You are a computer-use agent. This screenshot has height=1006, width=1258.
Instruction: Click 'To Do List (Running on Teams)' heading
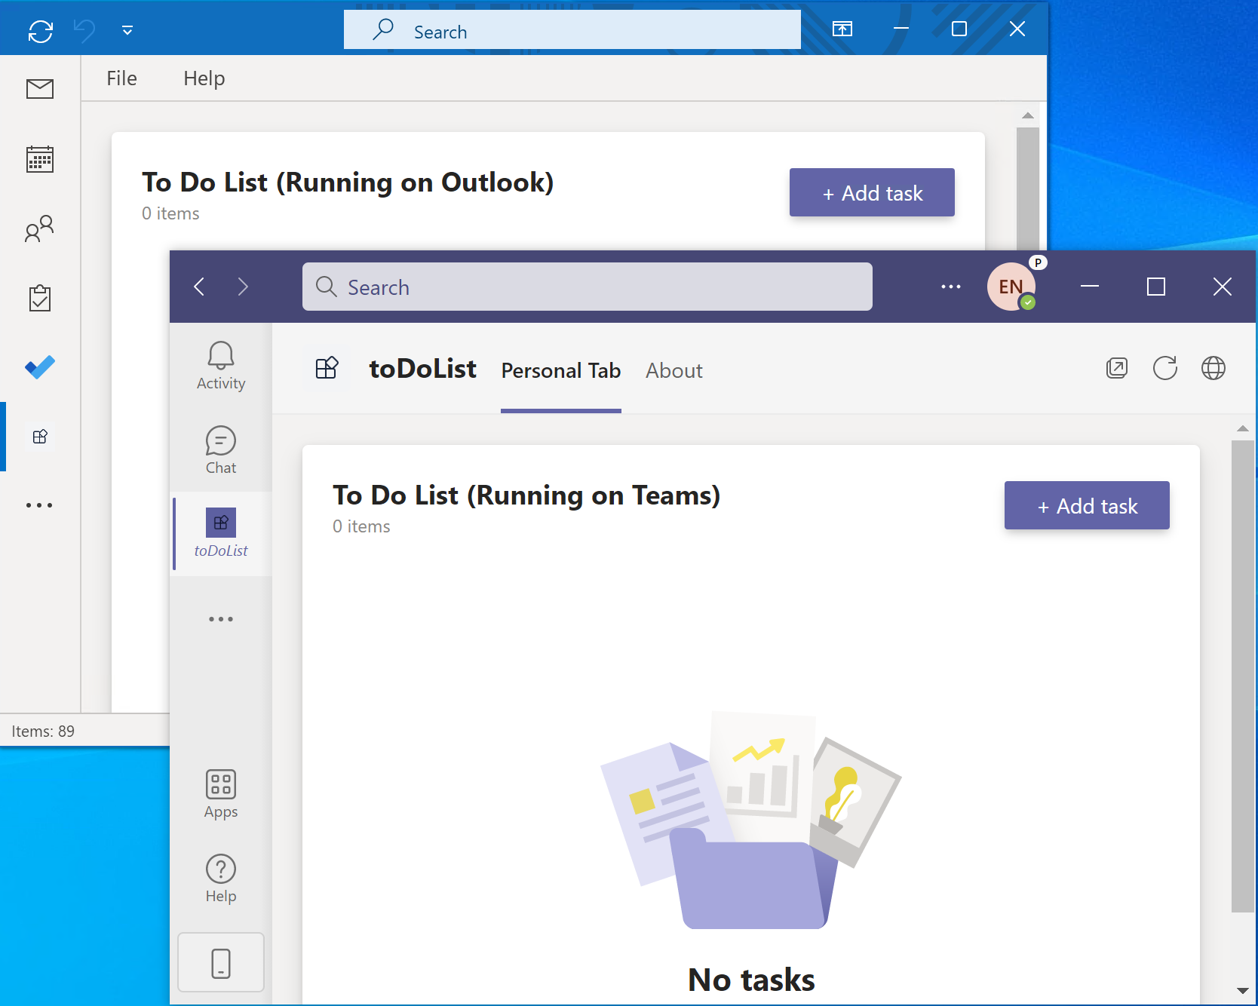[x=526, y=495]
